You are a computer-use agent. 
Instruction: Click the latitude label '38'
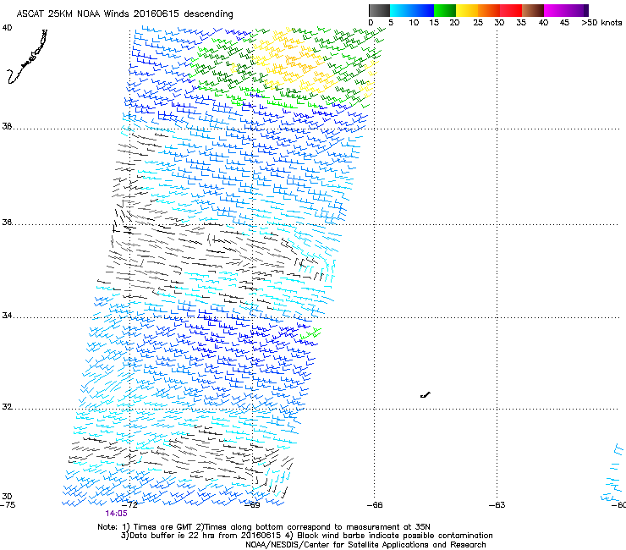(x=7, y=126)
